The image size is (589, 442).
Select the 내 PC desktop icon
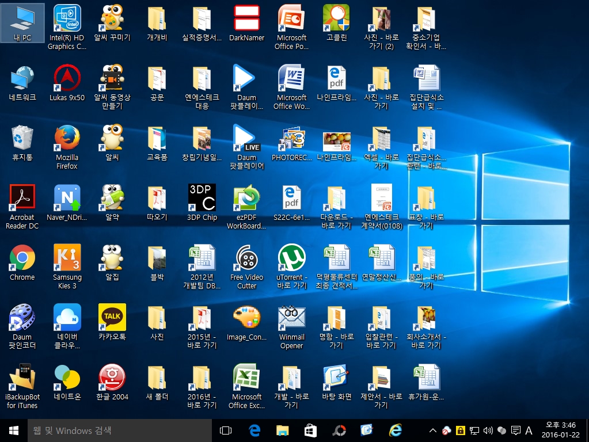[x=22, y=23]
